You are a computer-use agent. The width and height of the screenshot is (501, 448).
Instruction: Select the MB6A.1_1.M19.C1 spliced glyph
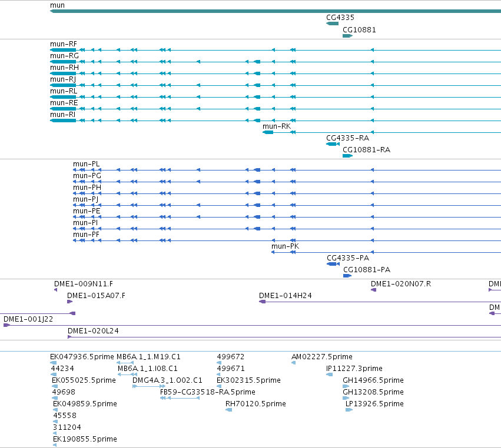point(125,363)
